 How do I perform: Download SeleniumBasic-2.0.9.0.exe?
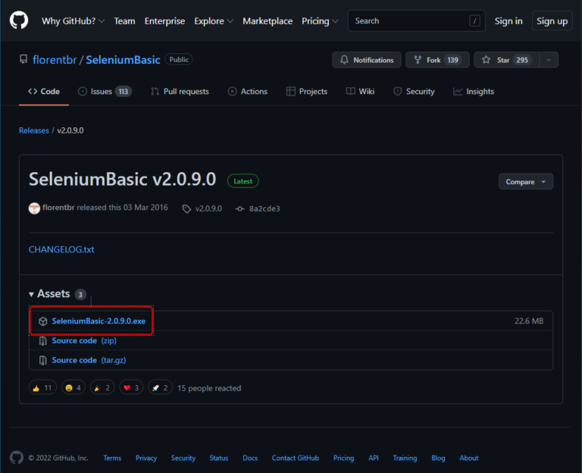coord(99,321)
